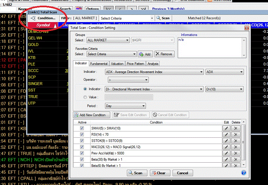
Task: Edit the Prev AccVal(K฿) > 5000 condition
Action: click(x=226, y=153)
